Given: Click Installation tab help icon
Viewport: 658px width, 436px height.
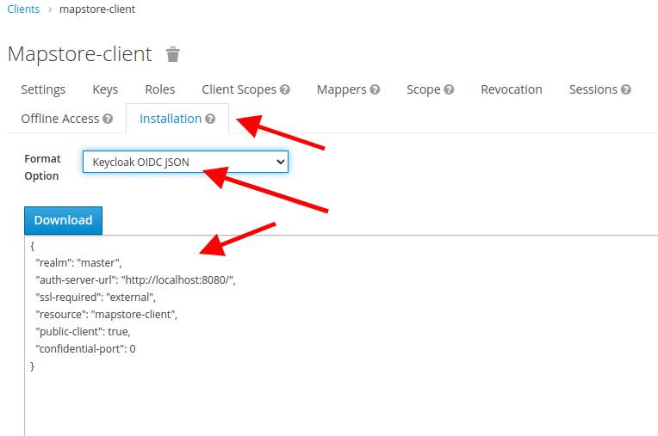Looking at the screenshot, I should (210, 119).
